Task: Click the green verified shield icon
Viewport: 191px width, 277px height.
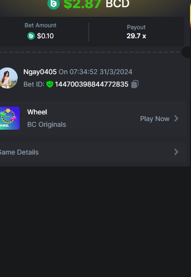Action: click(x=50, y=84)
